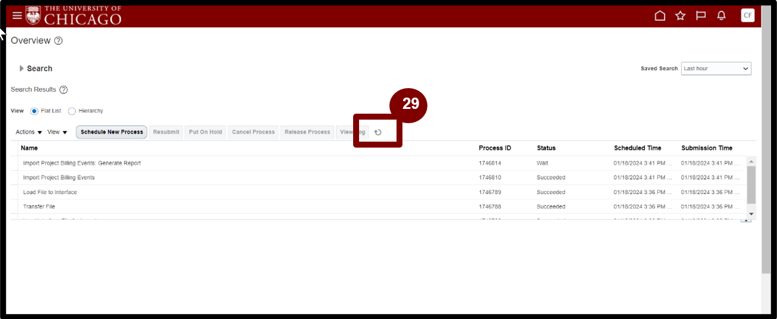Select the Flat List view
777x319 pixels.
(x=34, y=111)
